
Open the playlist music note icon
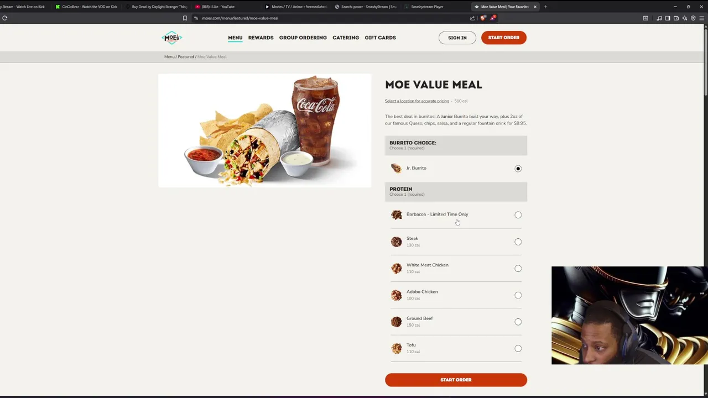[x=659, y=18]
